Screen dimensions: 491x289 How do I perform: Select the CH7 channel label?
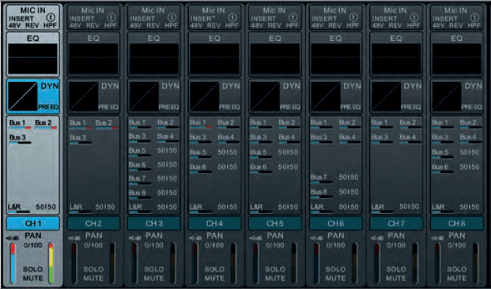(x=397, y=223)
